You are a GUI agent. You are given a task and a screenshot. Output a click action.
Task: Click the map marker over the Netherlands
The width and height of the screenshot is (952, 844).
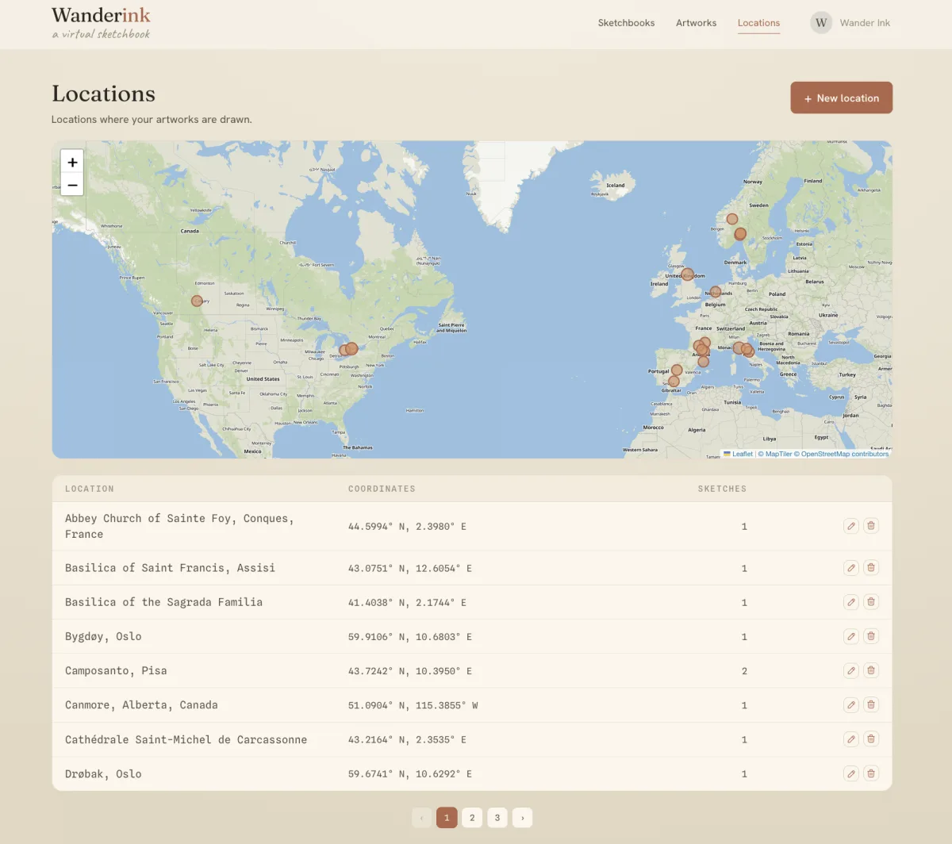(716, 292)
